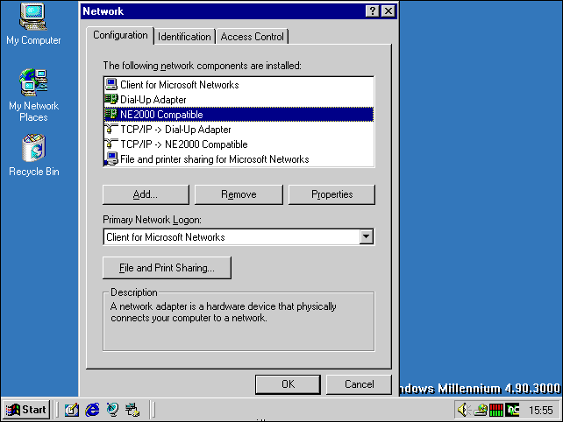
Task: Open My Network Places desktop icon
Action: 33,95
